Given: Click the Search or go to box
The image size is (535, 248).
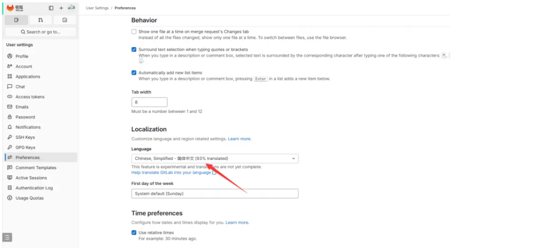Looking at the screenshot, I should tap(40, 32).
